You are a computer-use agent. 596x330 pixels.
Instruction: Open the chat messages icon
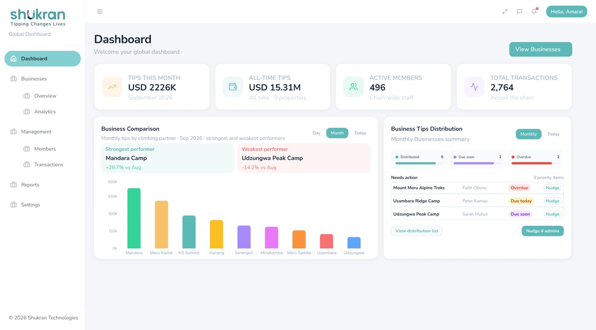tap(519, 11)
